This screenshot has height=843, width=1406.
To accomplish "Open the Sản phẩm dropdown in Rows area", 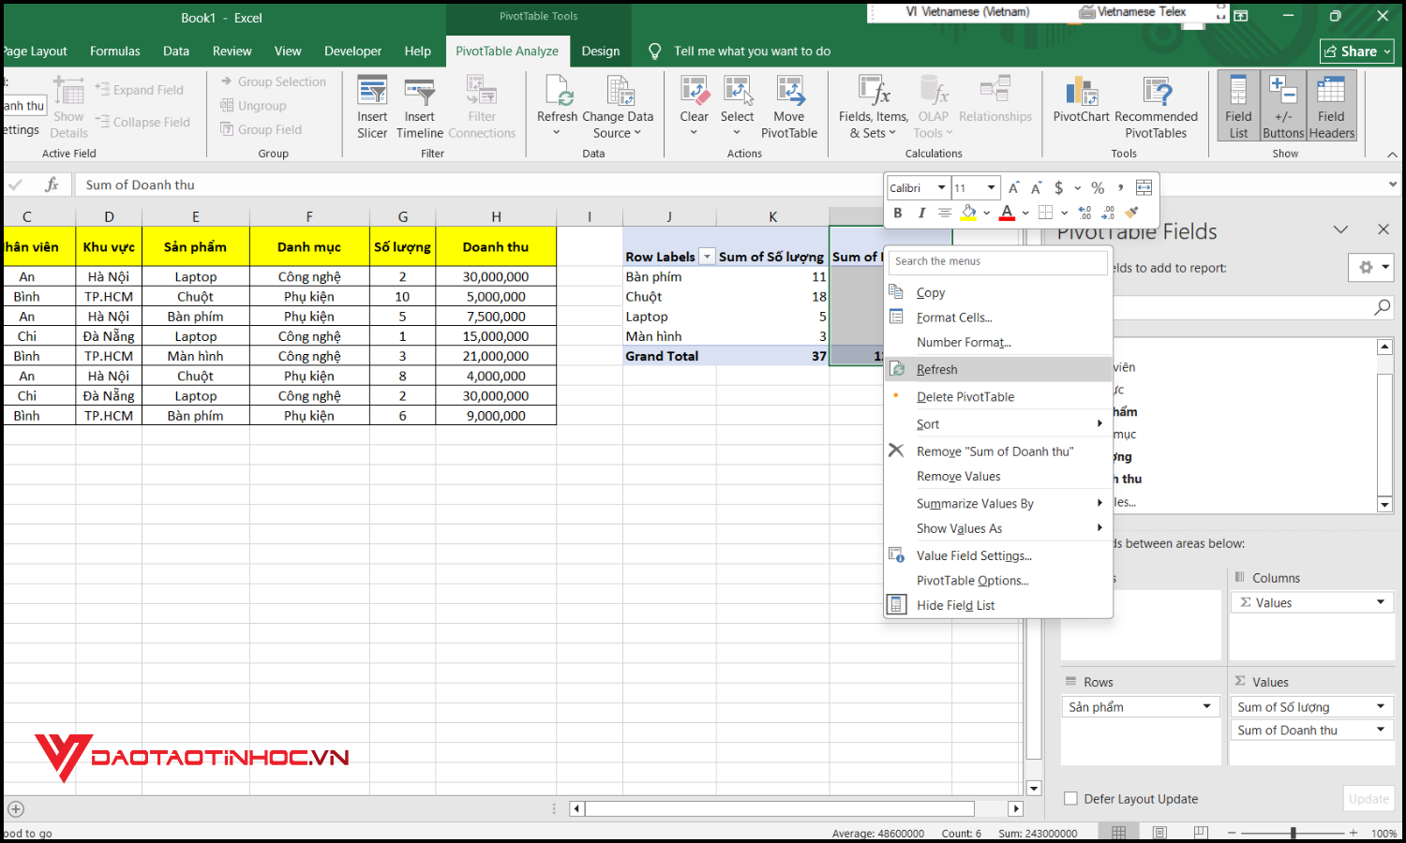I will [1205, 706].
